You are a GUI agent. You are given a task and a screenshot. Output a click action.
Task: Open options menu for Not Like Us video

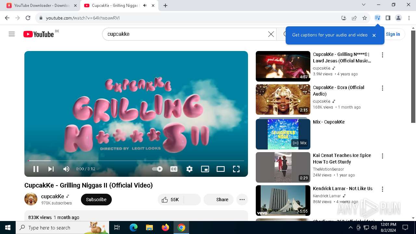tap(383, 189)
